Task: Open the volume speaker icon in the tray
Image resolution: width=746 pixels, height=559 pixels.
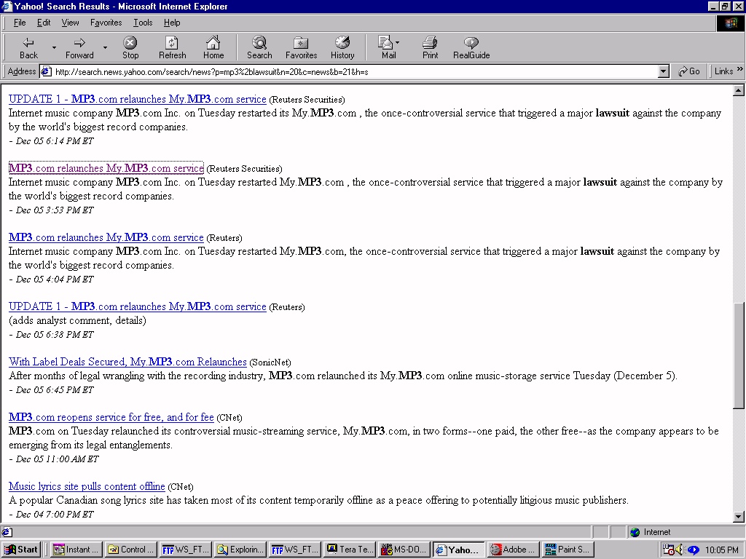Action: tap(680, 550)
